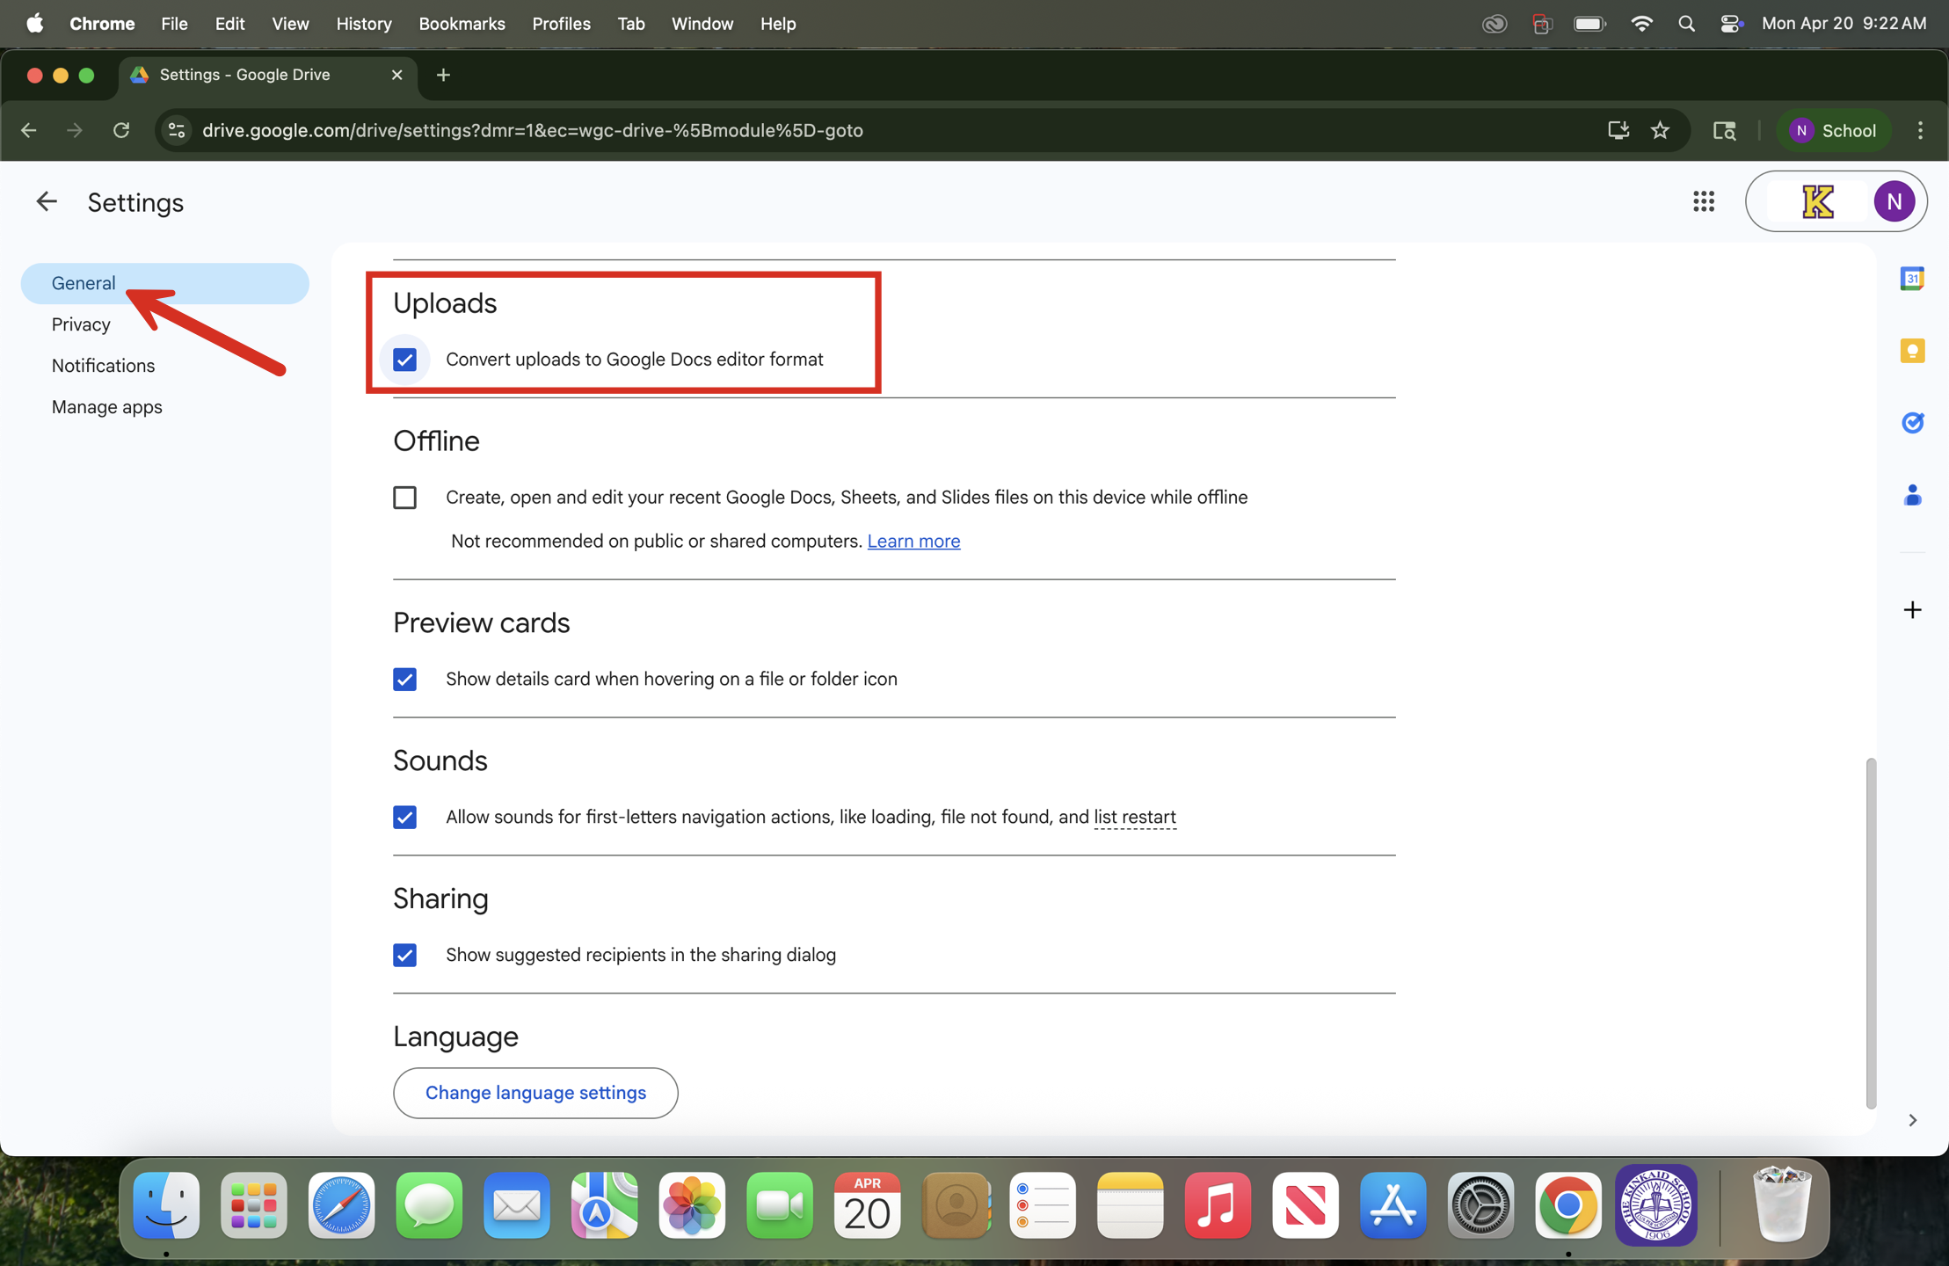Open Google Keep side panel icon

tap(1911, 351)
